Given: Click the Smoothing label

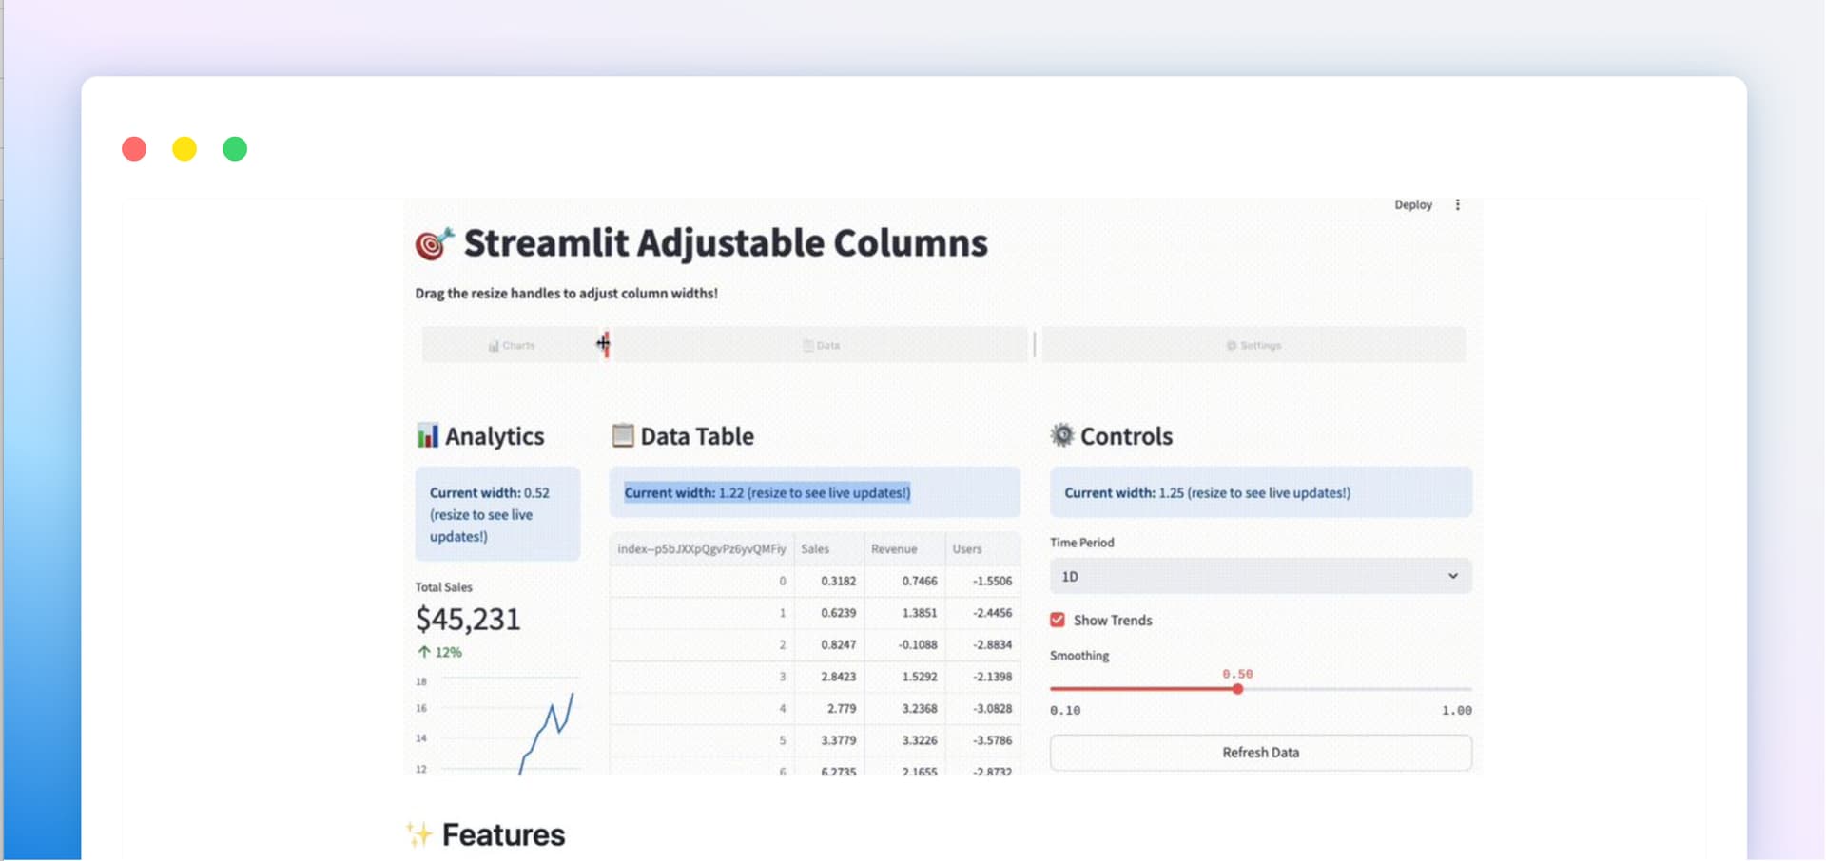Looking at the screenshot, I should pyautogui.click(x=1079, y=656).
